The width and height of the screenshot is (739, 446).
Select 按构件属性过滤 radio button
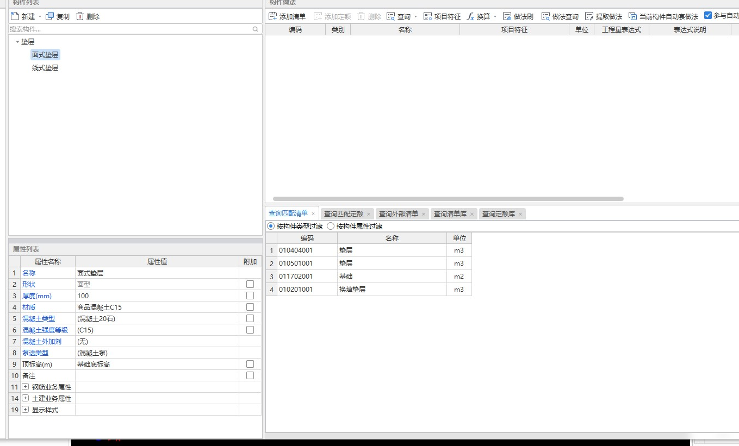tap(331, 226)
